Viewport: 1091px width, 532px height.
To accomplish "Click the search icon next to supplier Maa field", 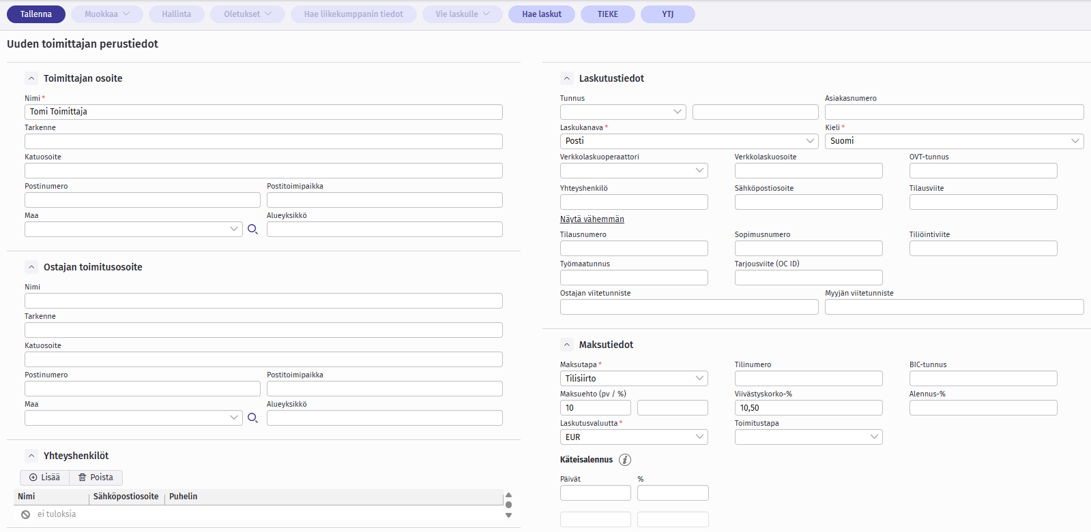I will [252, 230].
